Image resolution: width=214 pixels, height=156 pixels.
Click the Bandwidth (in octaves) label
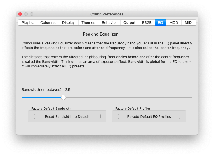42,90
